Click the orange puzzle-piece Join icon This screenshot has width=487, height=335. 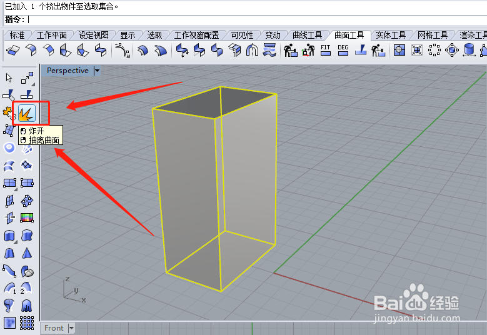tap(8, 113)
